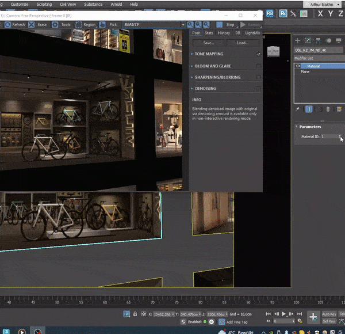The width and height of the screenshot is (345, 334).
Task: Click the Refresh icon in the frame buffer
Action: 7,25
